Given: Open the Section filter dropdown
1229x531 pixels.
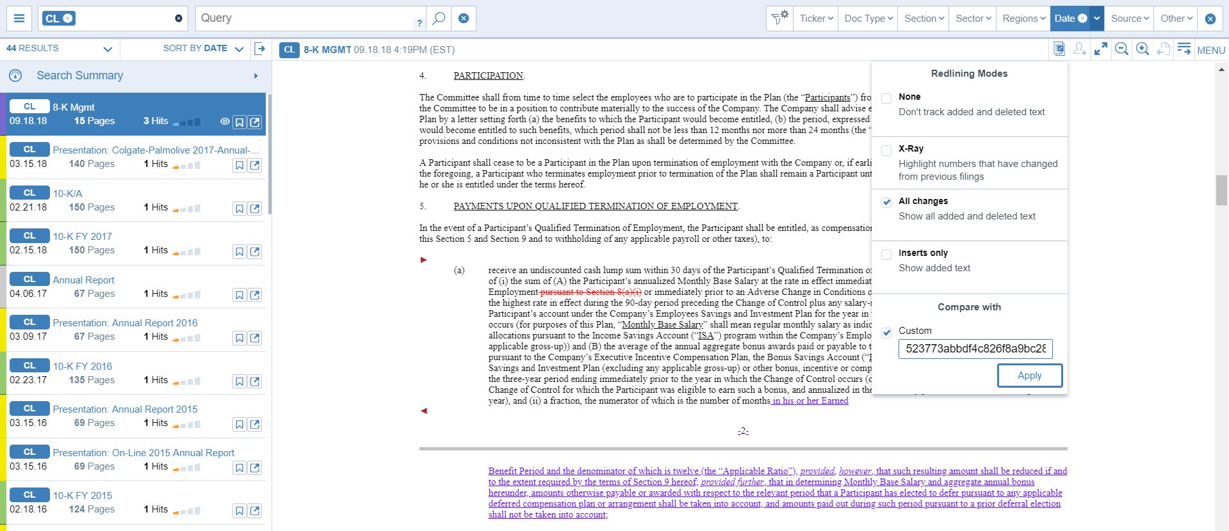Looking at the screenshot, I should (x=924, y=19).
